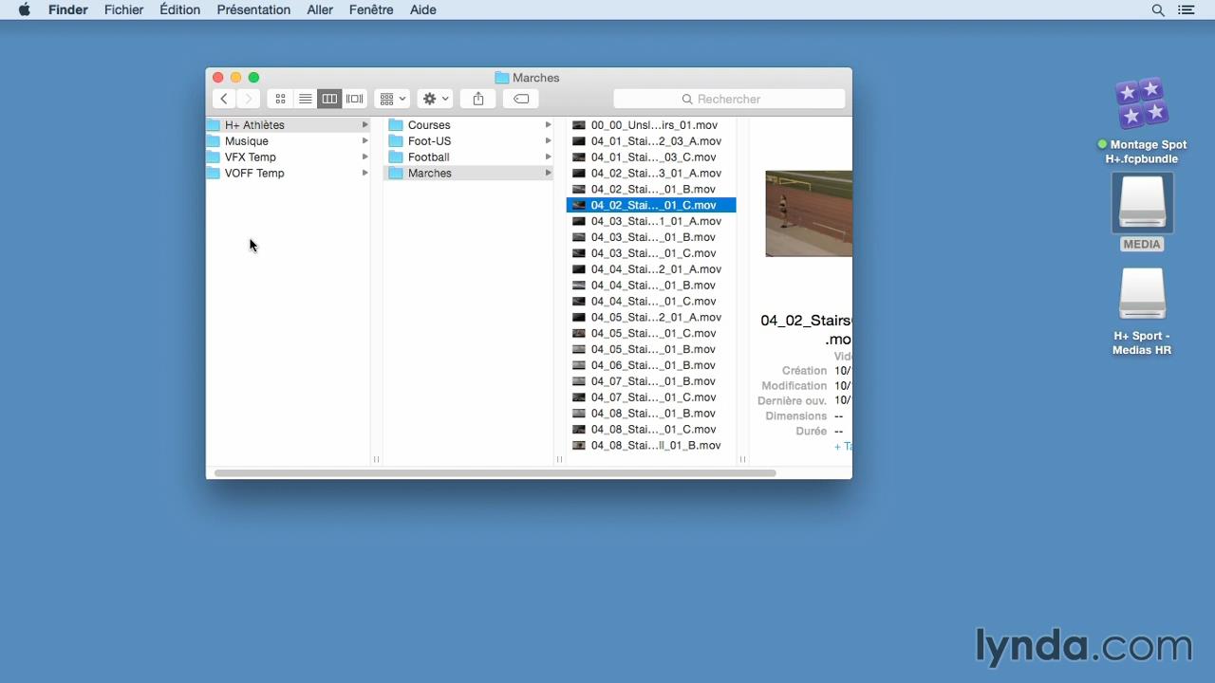Open the Apple menu
The image size is (1215, 683).
pyautogui.click(x=25, y=9)
